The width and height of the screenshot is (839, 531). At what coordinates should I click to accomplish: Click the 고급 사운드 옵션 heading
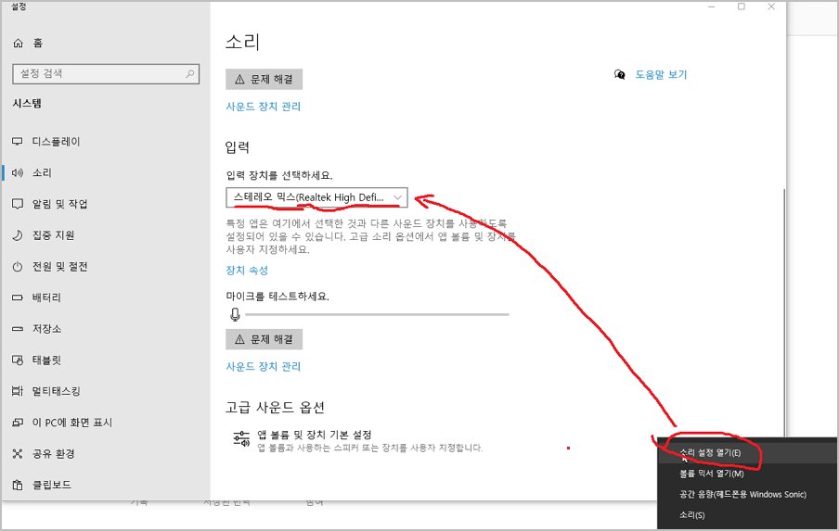point(275,407)
